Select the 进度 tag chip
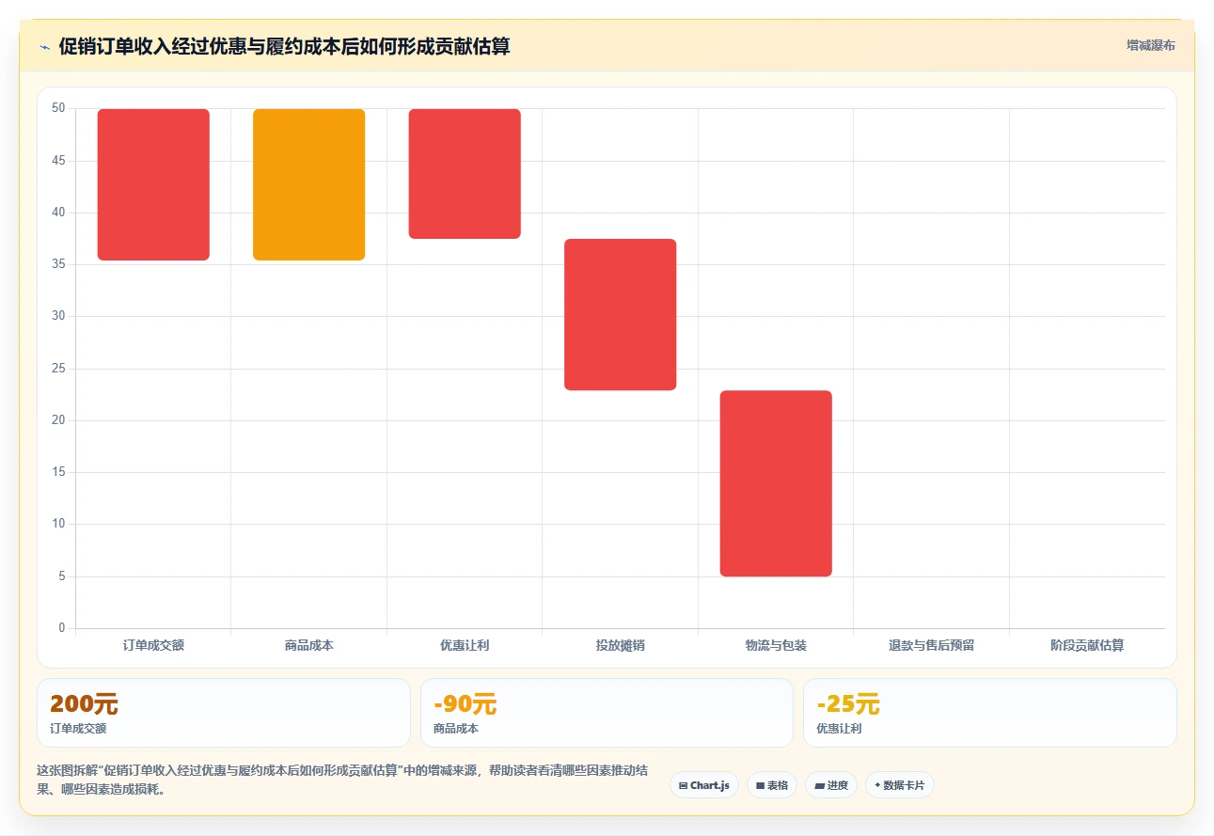Image resolution: width=1214 pixels, height=836 pixels. click(x=831, y=785)
